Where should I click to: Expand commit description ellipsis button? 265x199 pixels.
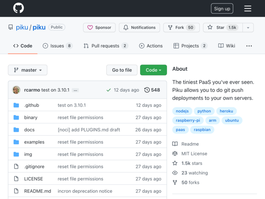pyautogui.click(x=75, y=90)
